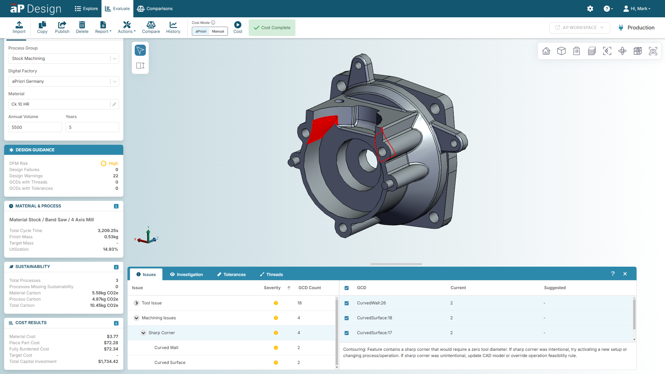Screen dimensions: 665x374
Task: Open the Actions menu
Action: point(126,27)
